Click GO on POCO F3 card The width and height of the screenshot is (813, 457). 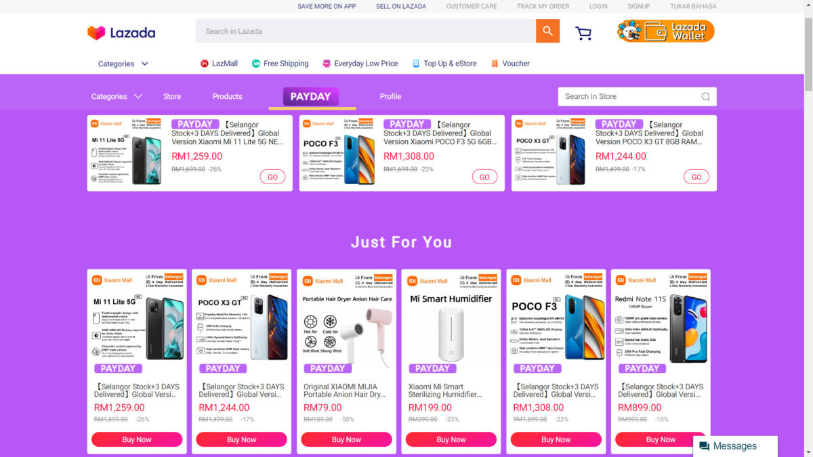[484, 177]
